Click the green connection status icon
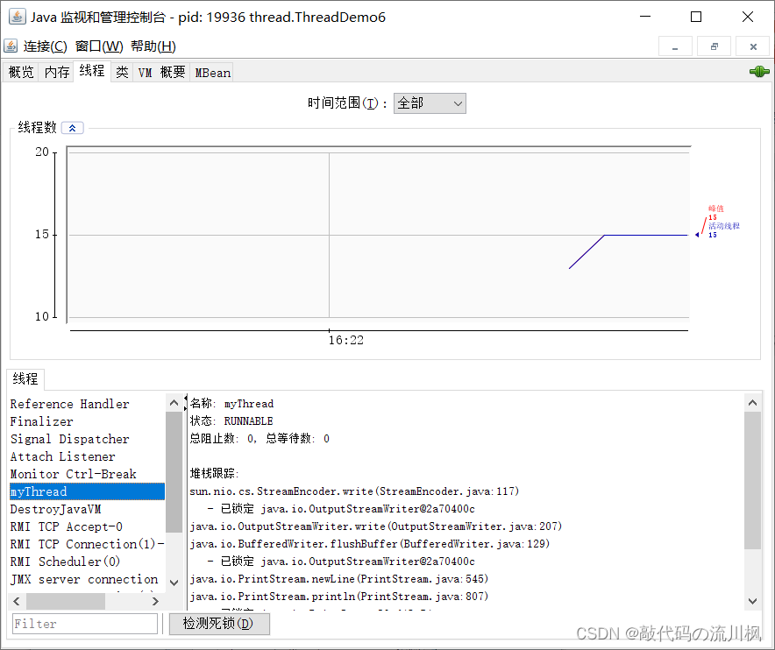 tap(759, 72)
